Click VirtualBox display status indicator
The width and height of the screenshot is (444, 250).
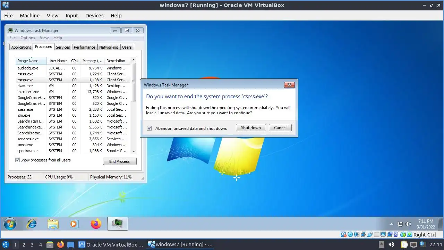(x=383, y=235)
